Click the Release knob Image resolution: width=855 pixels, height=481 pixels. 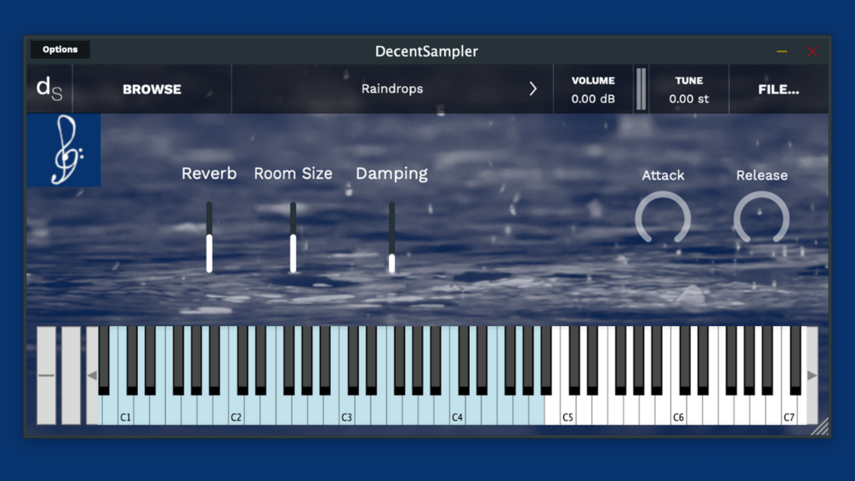(761, 218)
